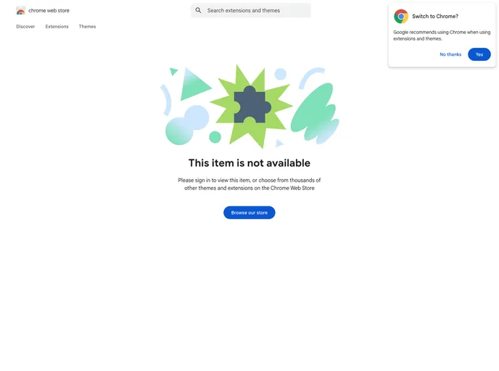Click the Browse our store button
499x371 pixels.
[x=249, y=212]
